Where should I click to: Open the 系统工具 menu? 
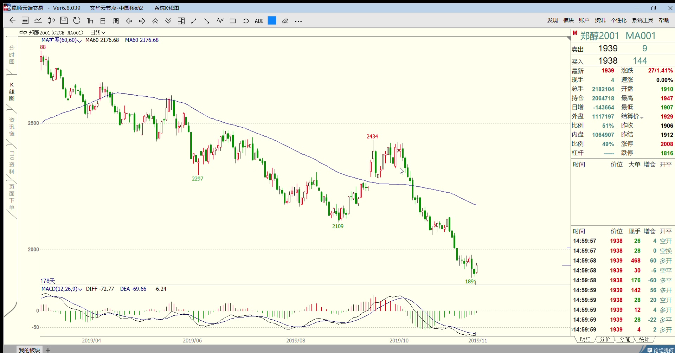642,20
